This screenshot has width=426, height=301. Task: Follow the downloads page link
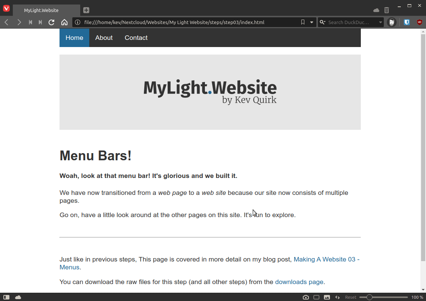coord(299,282)
